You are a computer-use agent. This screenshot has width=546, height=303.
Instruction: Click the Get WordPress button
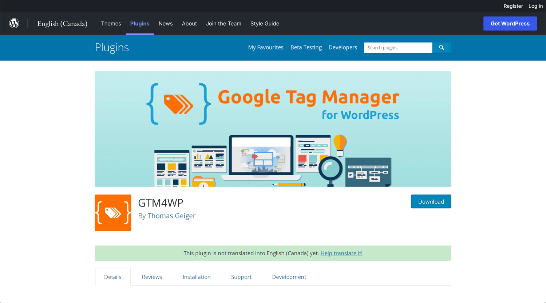(x=510, y=24)
